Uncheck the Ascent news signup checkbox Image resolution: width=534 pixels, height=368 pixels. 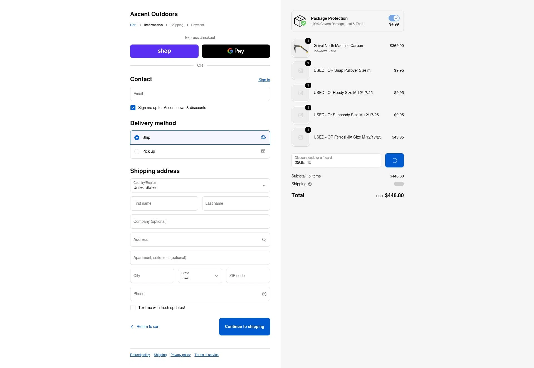click(133, 108)
